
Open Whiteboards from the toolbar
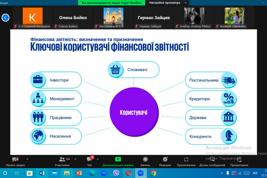pyautogui.click(x=212, y=161)
